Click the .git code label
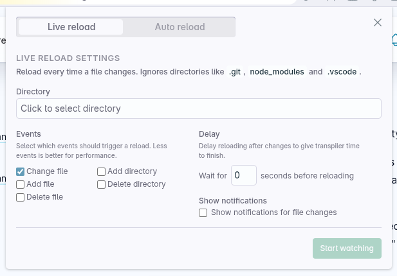The image size is (397, 276). (x=235, y=72)
